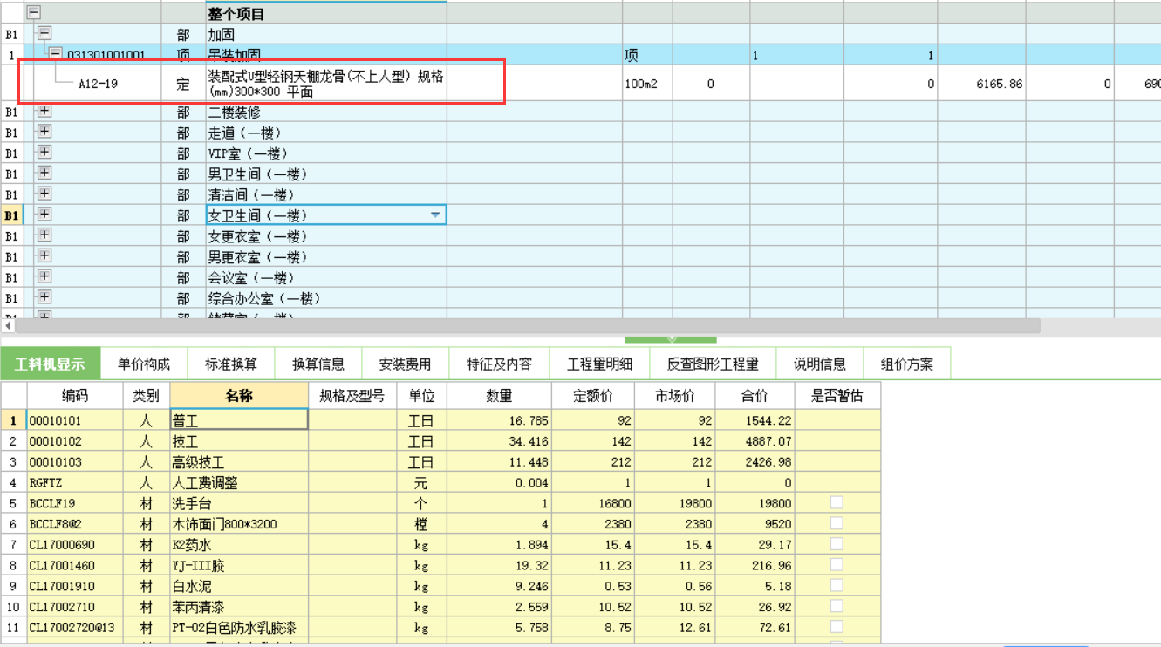
Task: Tick 是否暂估 checkbox for 苯丙清漆
Action: click(x=837, y=605)
